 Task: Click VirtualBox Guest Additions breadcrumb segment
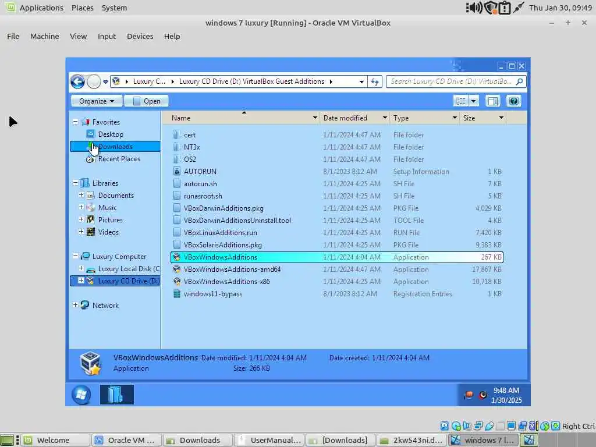point(251,81)
